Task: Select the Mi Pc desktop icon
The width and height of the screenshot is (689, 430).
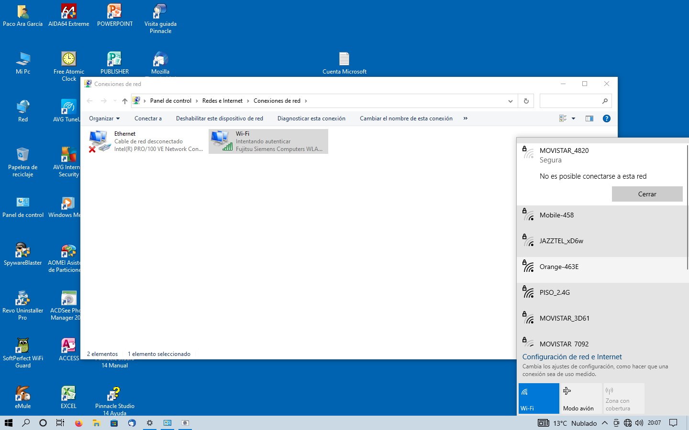Action: [x=22, y=63]
